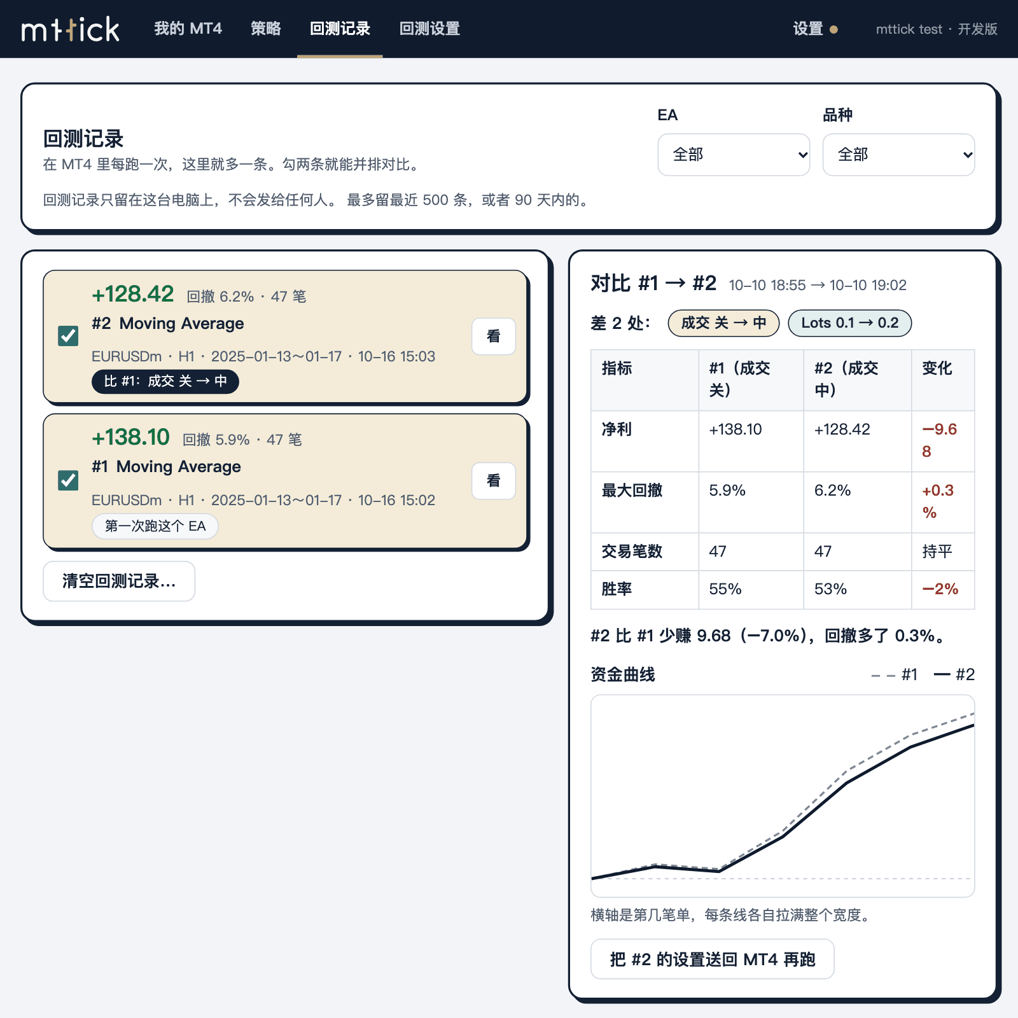1018x1018 pixels.
Task: Click the +138.10 profit figure in the list
Action: click(131, 437)
